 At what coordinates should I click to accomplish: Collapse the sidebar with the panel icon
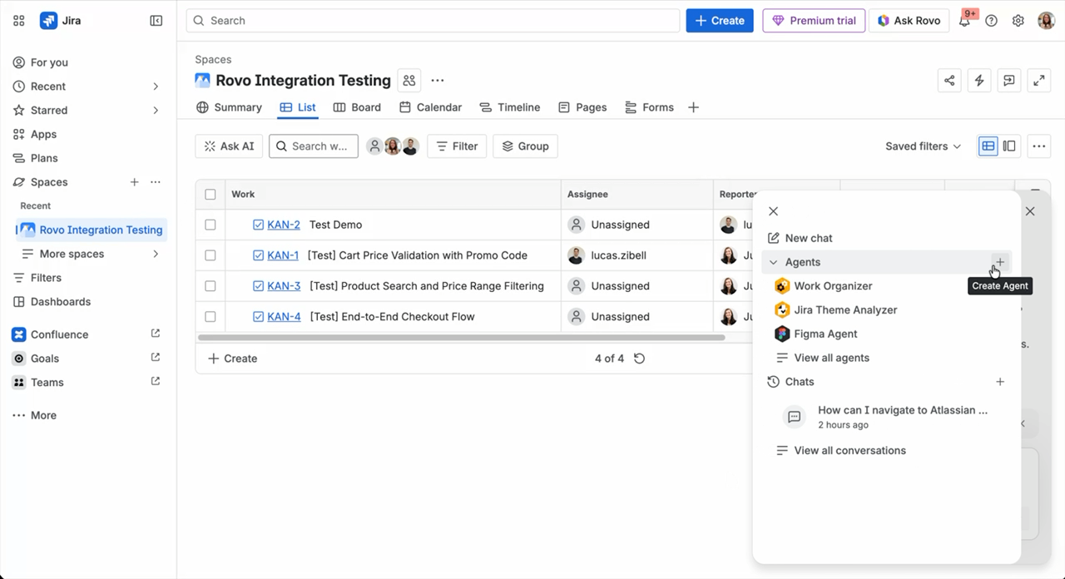(x=156, y=21)
